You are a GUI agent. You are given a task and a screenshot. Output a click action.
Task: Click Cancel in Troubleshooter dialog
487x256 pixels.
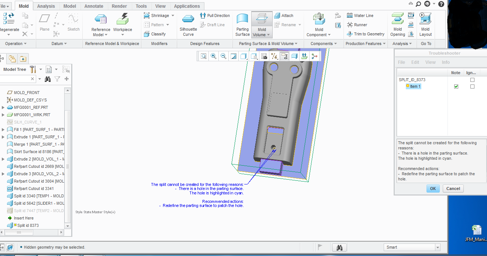point(453,188)
